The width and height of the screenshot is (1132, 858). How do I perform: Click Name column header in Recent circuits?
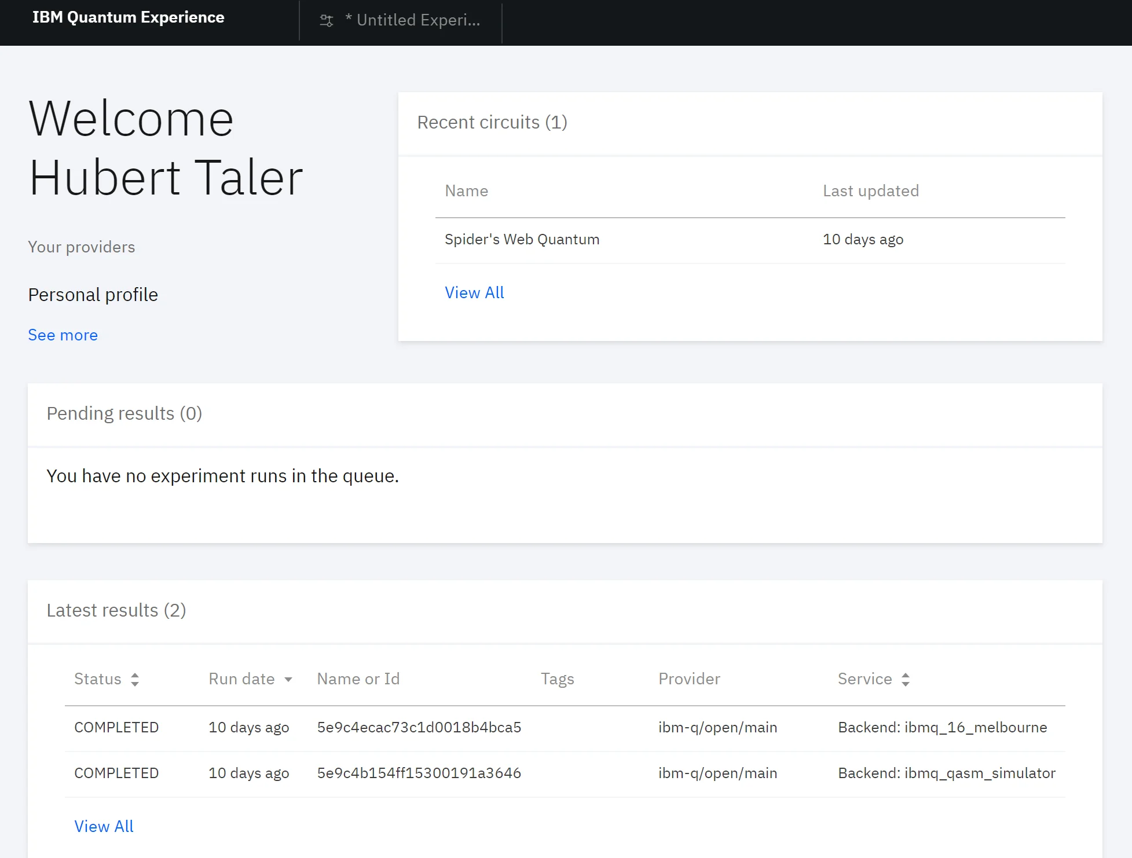pos(466,191)
